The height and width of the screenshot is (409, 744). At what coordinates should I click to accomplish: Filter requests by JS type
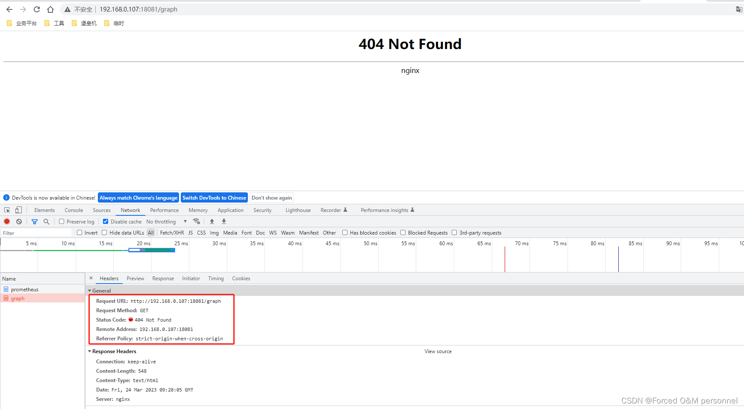(191, 233)
